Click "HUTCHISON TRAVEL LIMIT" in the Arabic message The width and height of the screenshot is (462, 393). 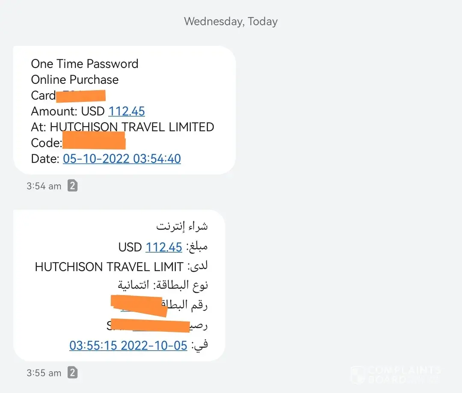pos(109,267)
